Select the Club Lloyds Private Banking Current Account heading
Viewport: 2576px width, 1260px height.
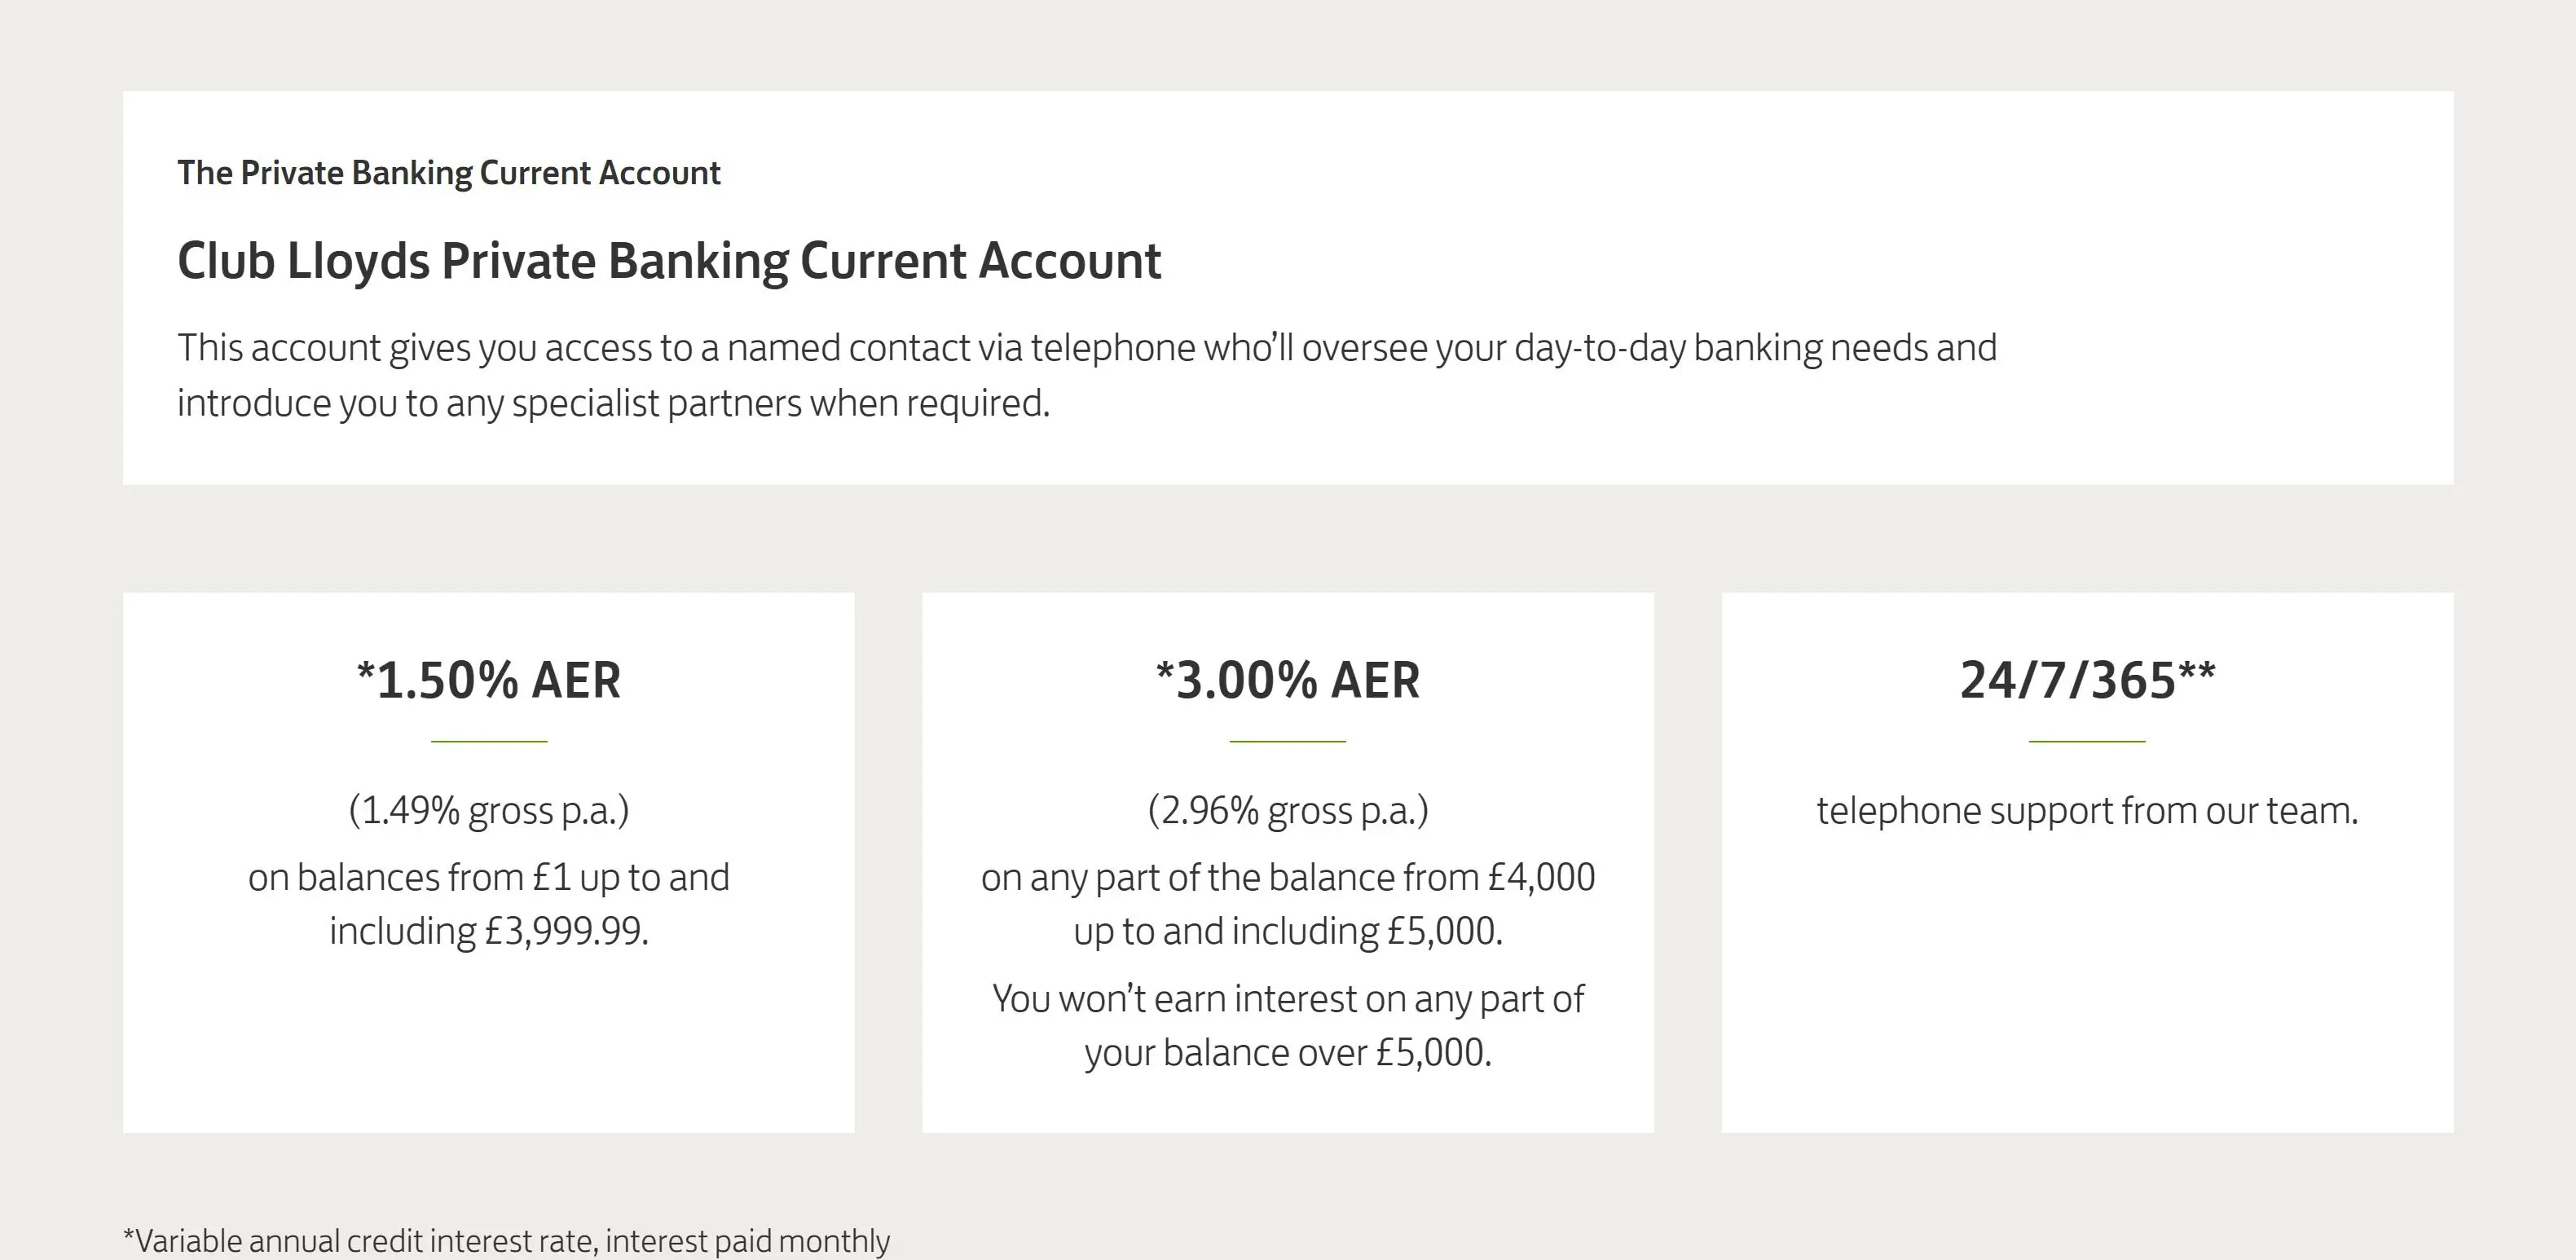[x=669, y=261]
